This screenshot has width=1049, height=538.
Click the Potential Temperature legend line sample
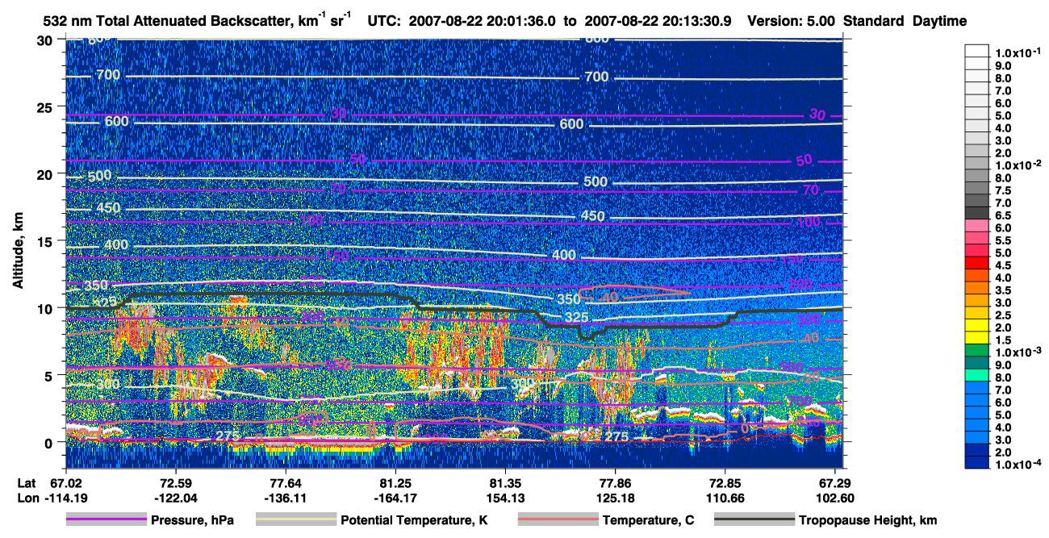pos(295,520)
